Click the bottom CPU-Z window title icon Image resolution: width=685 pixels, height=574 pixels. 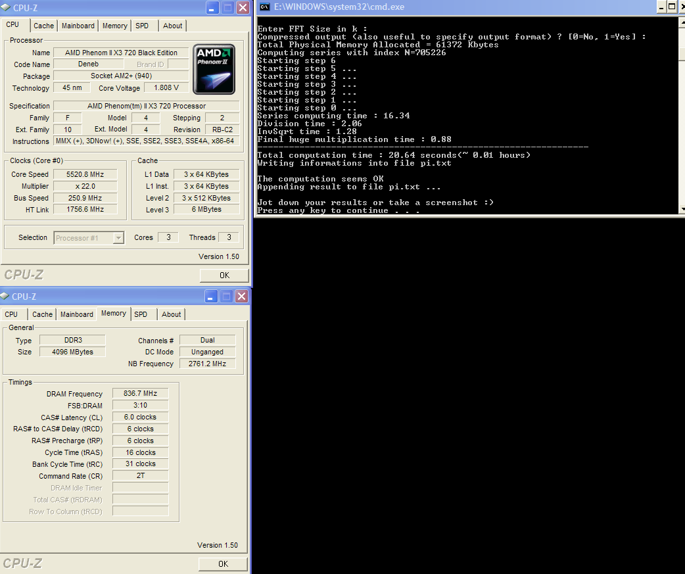click(5, 296)
